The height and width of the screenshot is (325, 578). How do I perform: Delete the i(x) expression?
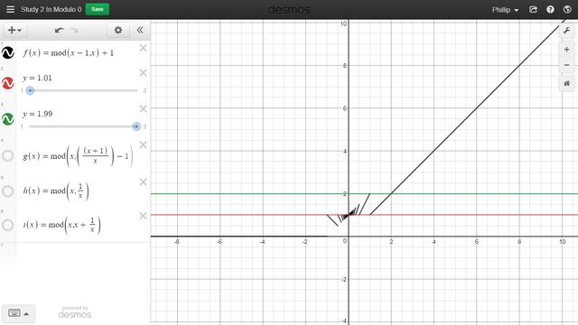143,216
